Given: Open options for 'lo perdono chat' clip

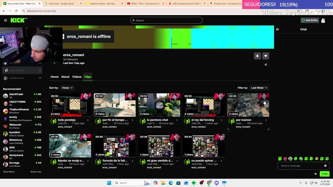Looking at the screenshot, I should click(177, 120).
